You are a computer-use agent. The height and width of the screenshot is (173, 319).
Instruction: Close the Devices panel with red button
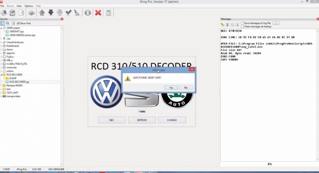(x=62, y=19)
